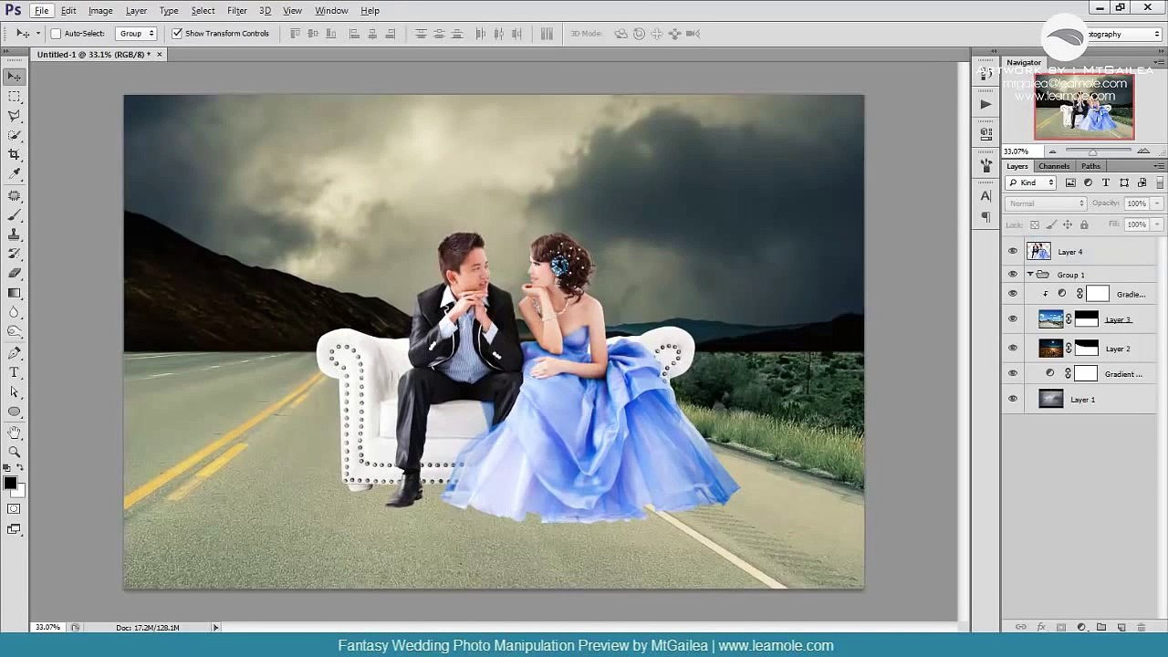
Task: Open the Filter menu
Action: [x=236, y=11]
